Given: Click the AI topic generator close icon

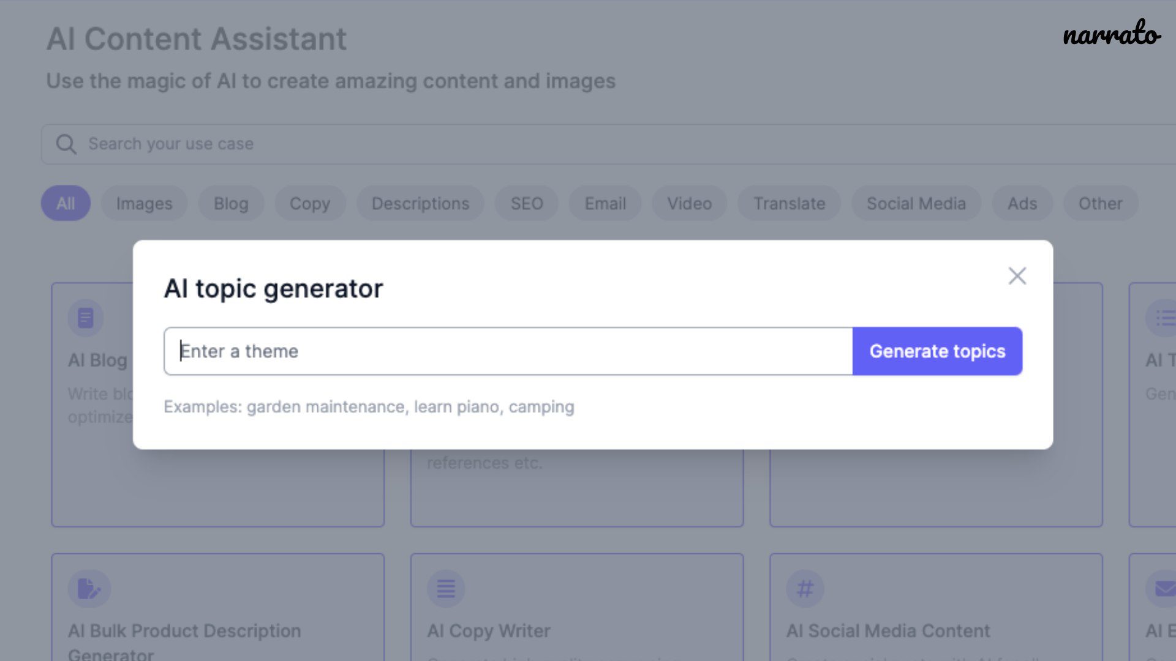Looking at the screenshot, I should 1017,275.
